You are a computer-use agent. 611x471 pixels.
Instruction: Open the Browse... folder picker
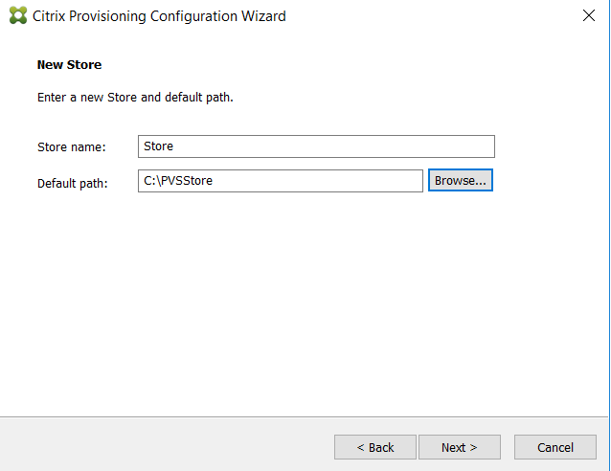pos(461,180)
